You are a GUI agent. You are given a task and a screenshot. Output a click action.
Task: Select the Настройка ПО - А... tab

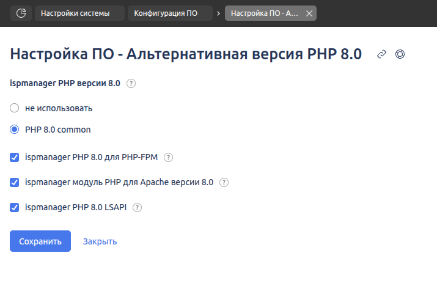coord(264,13)
